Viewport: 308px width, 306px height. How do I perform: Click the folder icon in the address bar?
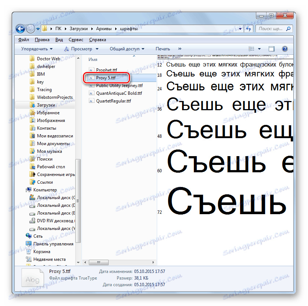44,29
